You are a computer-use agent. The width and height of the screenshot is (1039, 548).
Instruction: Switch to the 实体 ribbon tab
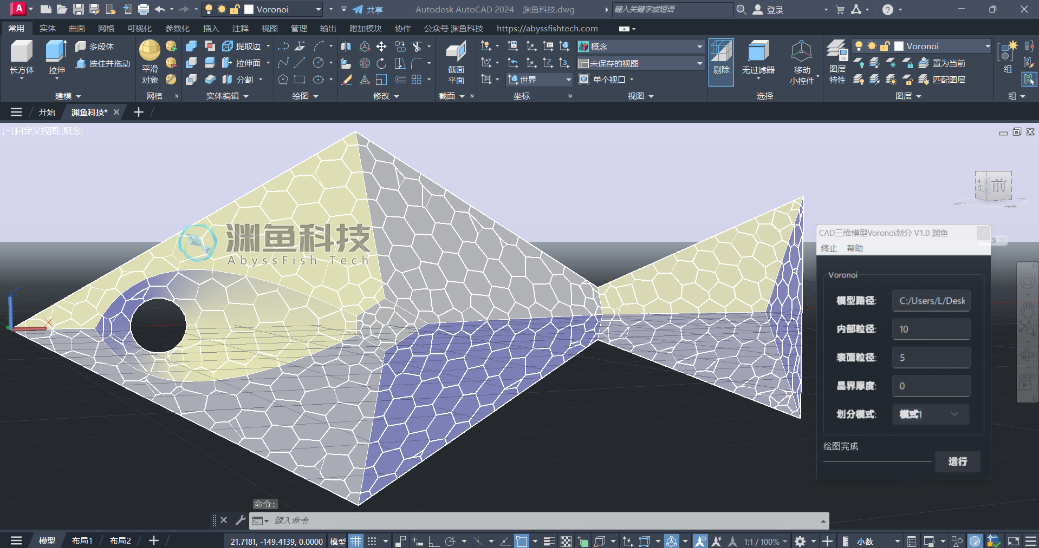click(x=48, y=28)
